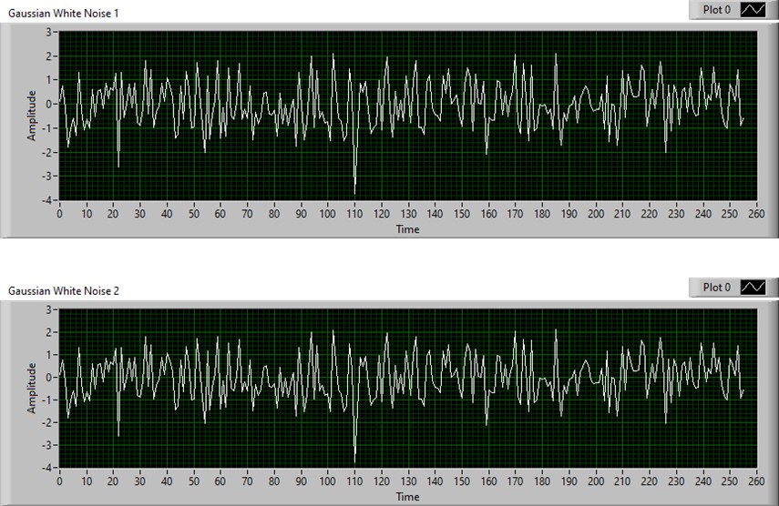This screenshot has width=779, height=506.
Task: Click Plot 0 line icon in Noise 1 legend
Action: (x=753, y=10)
